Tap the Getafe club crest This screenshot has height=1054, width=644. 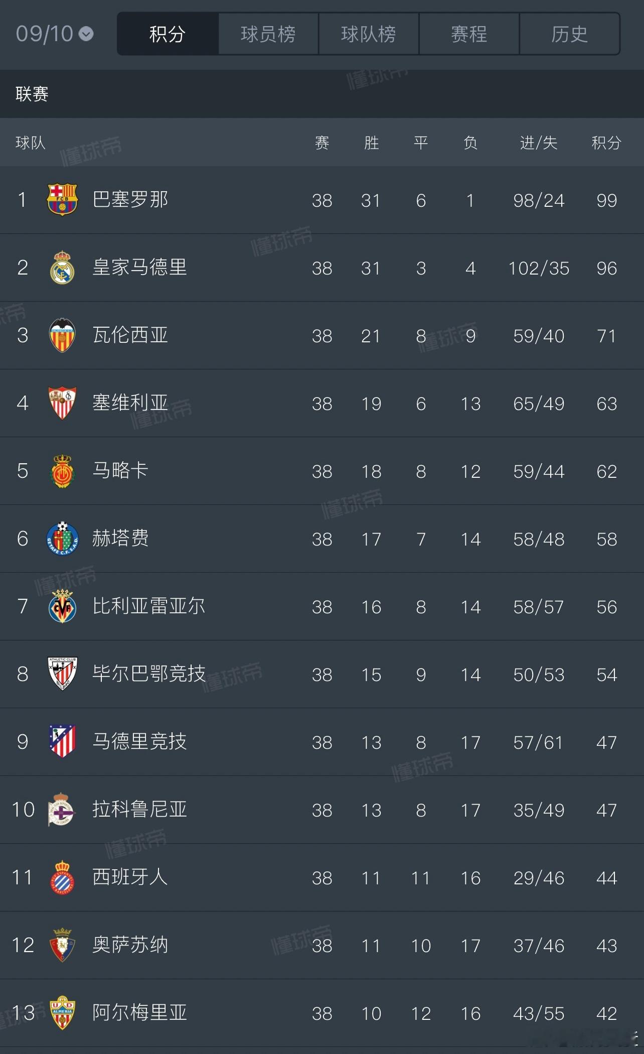(x=62, y=539)
